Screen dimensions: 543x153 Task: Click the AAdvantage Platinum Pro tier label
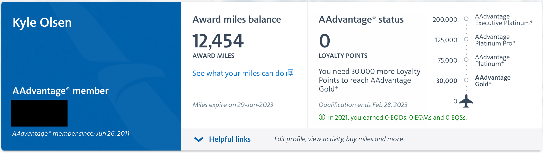(x=495, y=40)
